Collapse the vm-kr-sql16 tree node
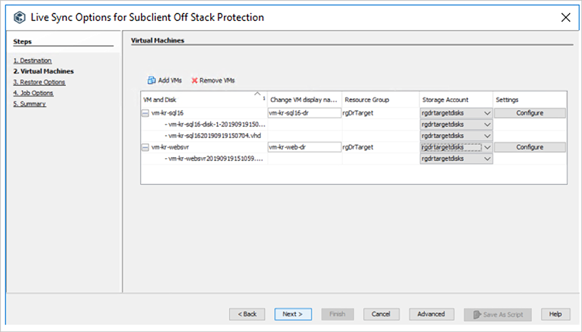 point(145,113)
